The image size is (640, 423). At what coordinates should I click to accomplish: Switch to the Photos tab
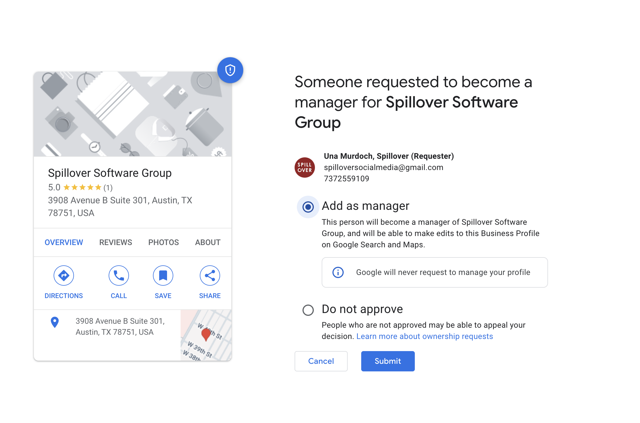164,242
